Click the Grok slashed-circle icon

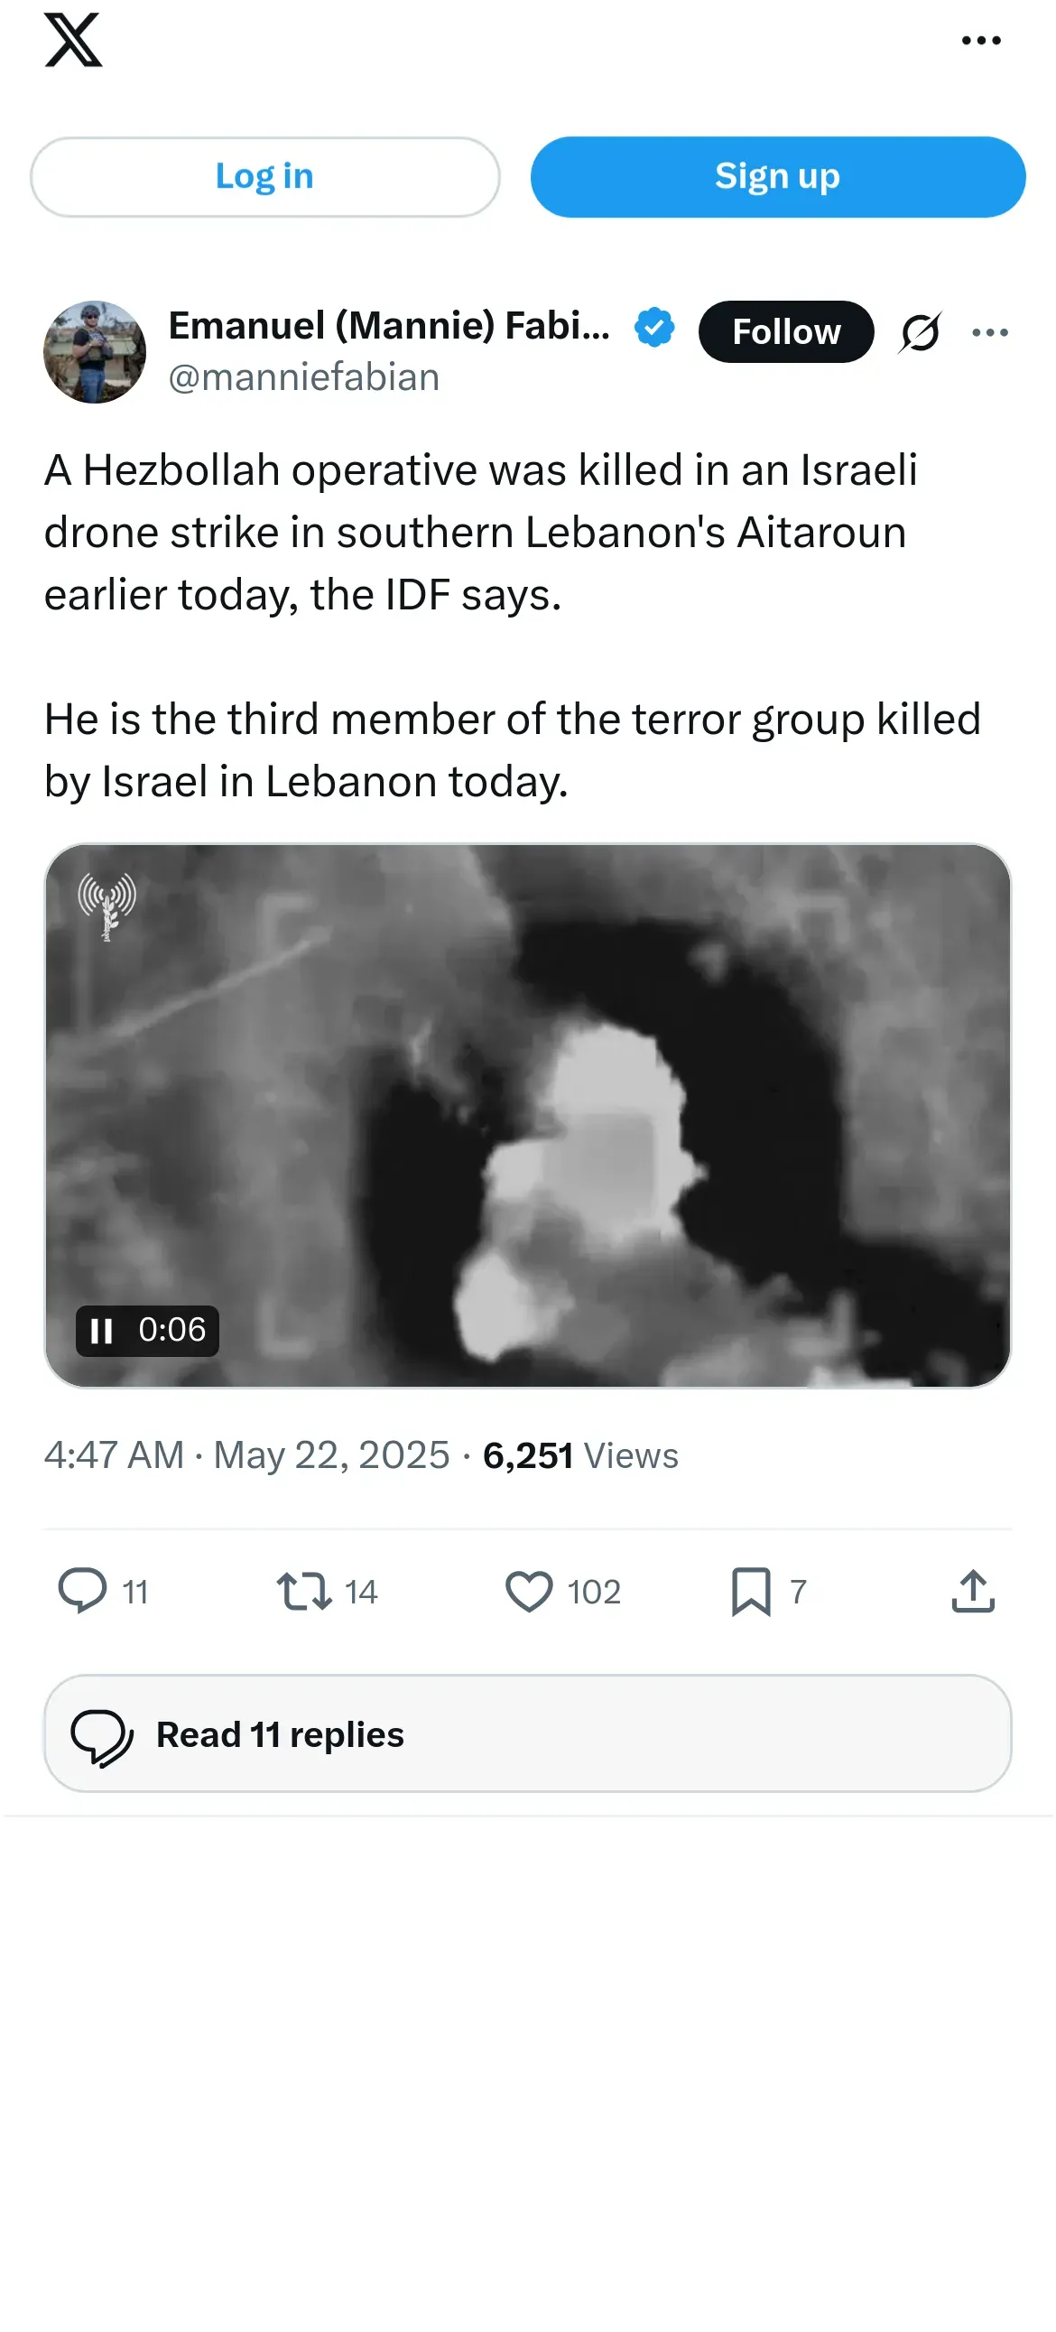(921, 332)
